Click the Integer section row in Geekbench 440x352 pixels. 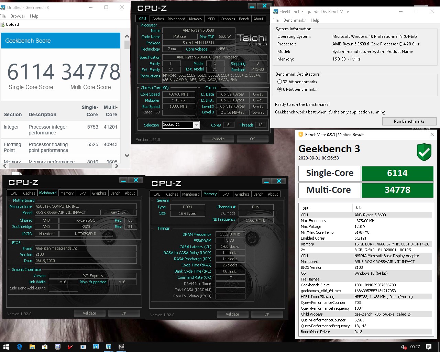click(61, 130)
